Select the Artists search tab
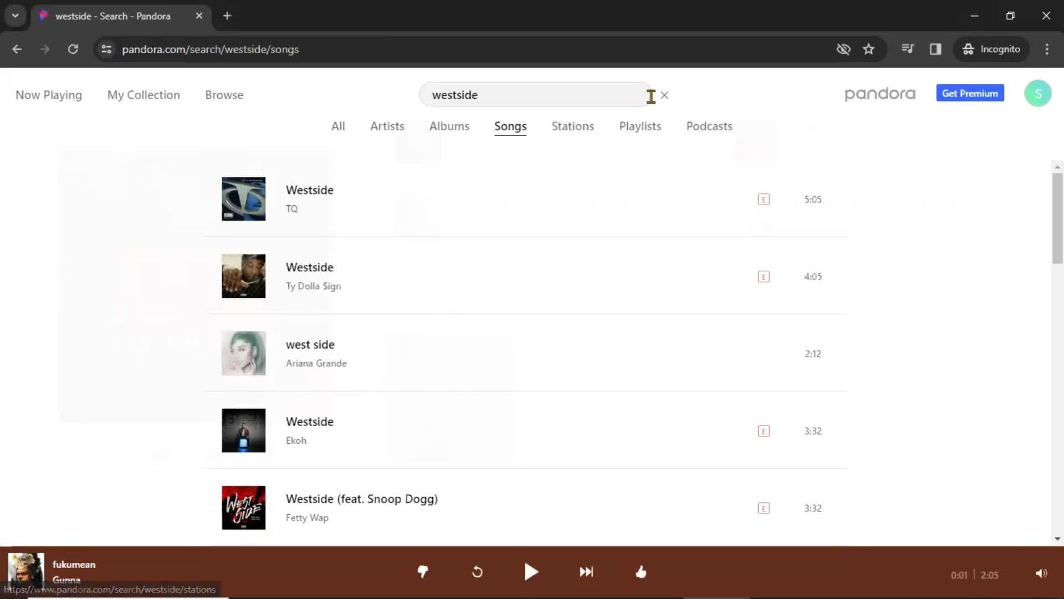The height and width of the screenshot is (599, 1064). coord(387,126)
